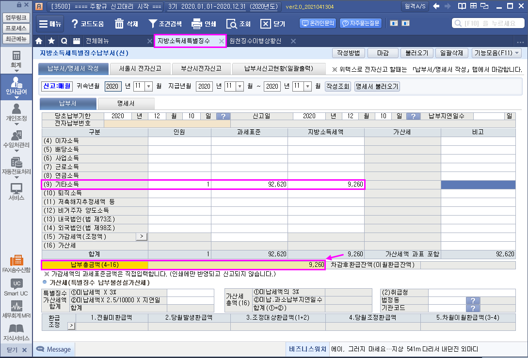Click the forward arrow in title bar
This screenshot has height=358, width=528.
point(448,6)
